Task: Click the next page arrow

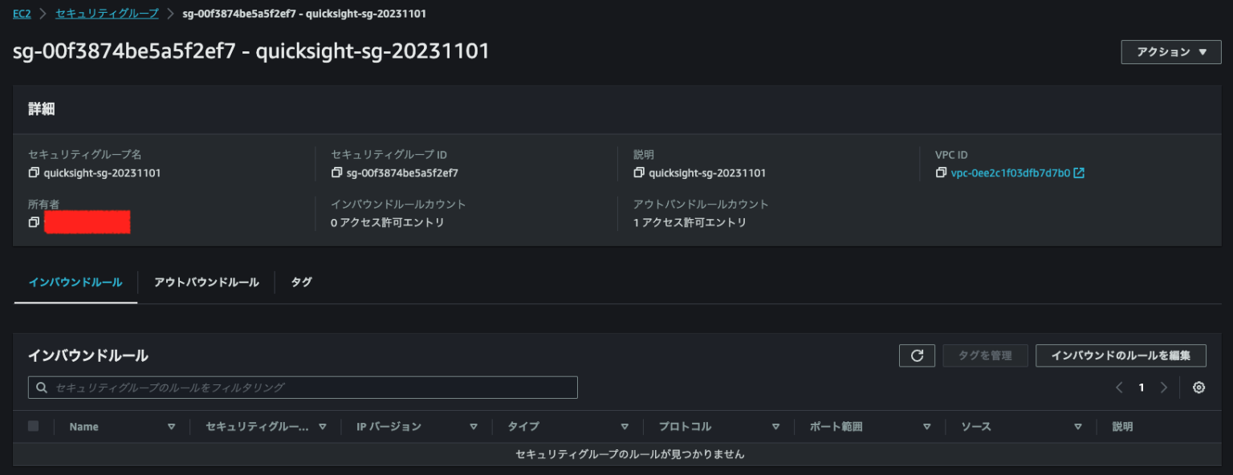Action: tap(1164, 387)
